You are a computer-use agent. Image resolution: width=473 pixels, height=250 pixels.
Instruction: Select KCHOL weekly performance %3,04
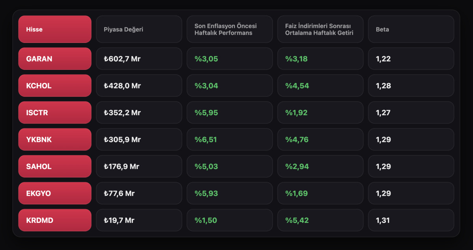(x=230, y=86)
